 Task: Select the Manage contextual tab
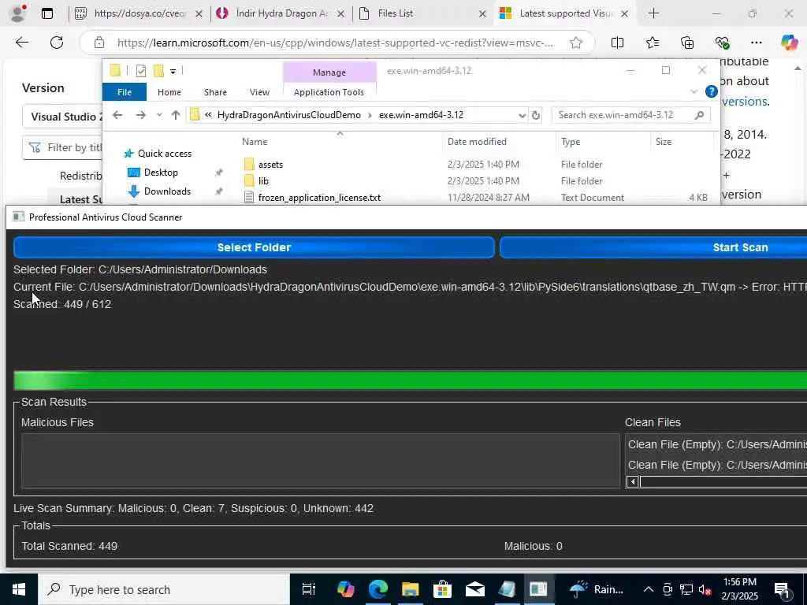[329, 72]
